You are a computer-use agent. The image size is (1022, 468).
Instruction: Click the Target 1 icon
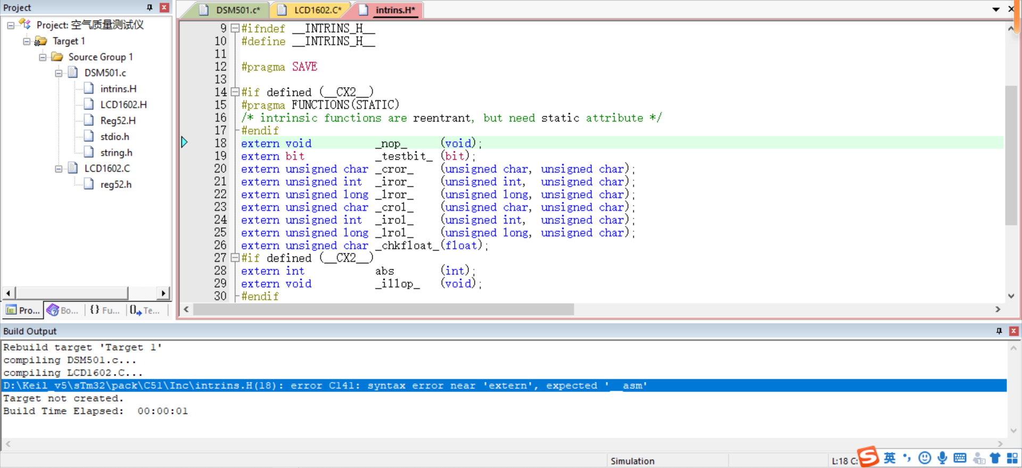(41, 41)
